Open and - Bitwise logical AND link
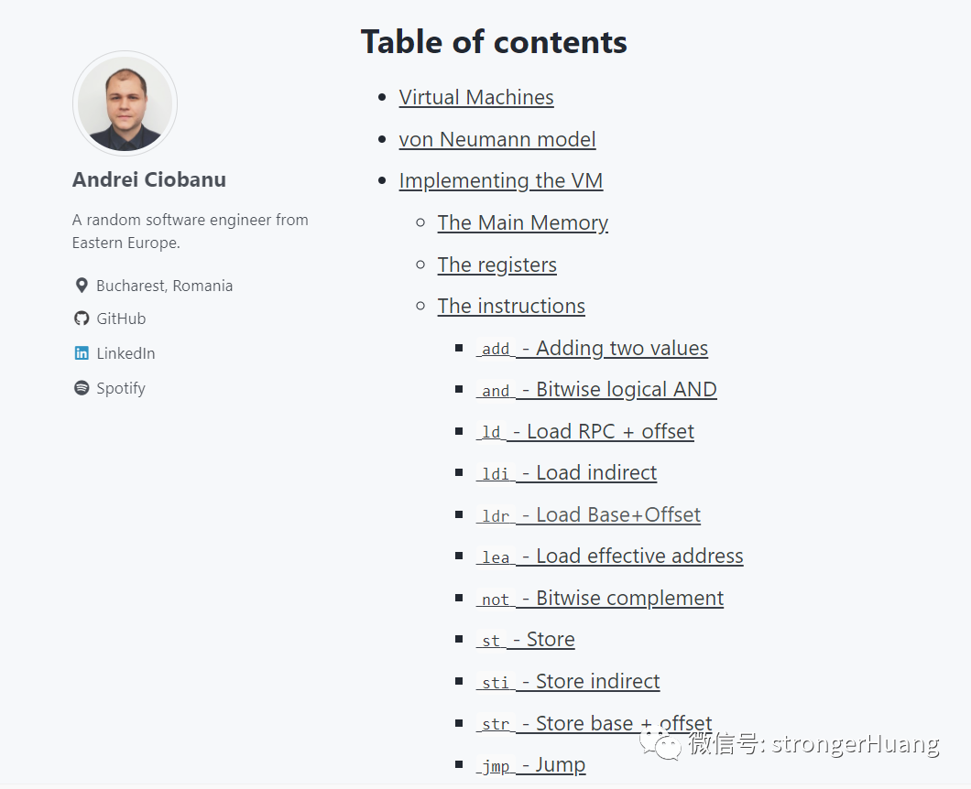The image size is (971, 789). click(x=596, y=390)
